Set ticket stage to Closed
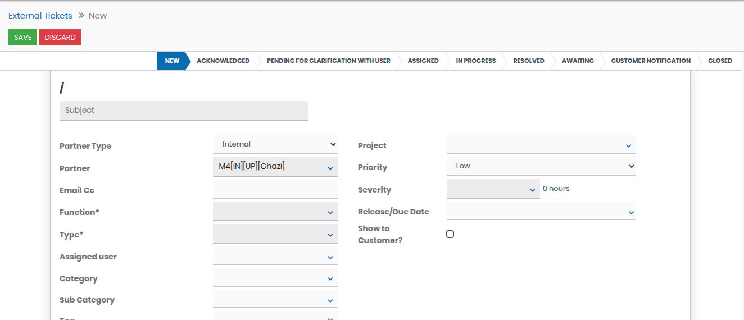This screenshot has height=320, width=744. pyautogui.click(x=720, y=61)
